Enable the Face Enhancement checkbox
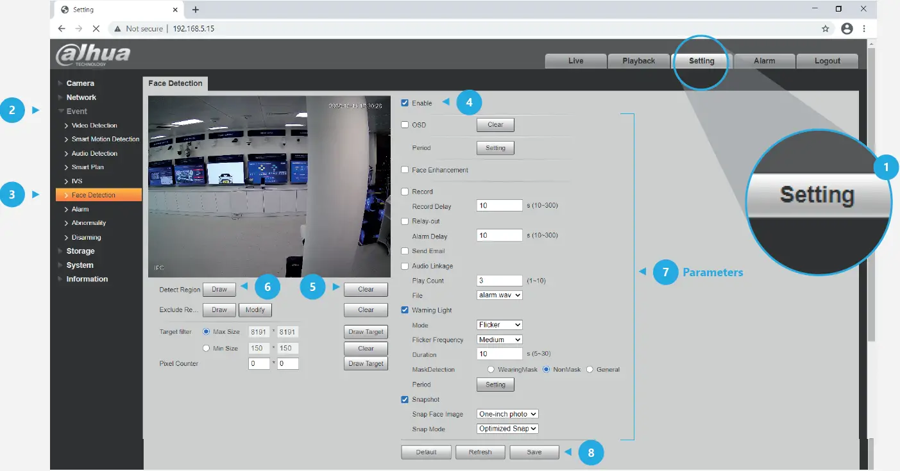The image size is (900, 471). [405, 170]
